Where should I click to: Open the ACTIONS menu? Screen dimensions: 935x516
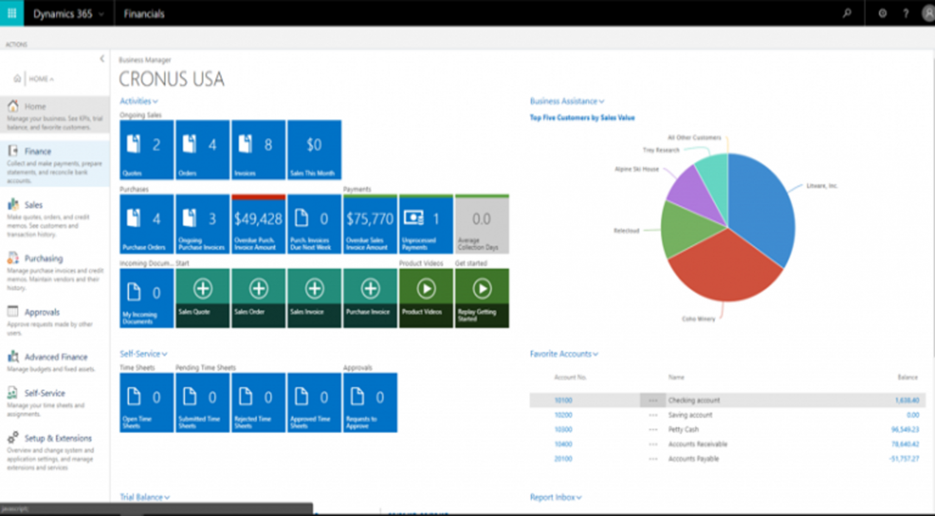click(16, 44)
